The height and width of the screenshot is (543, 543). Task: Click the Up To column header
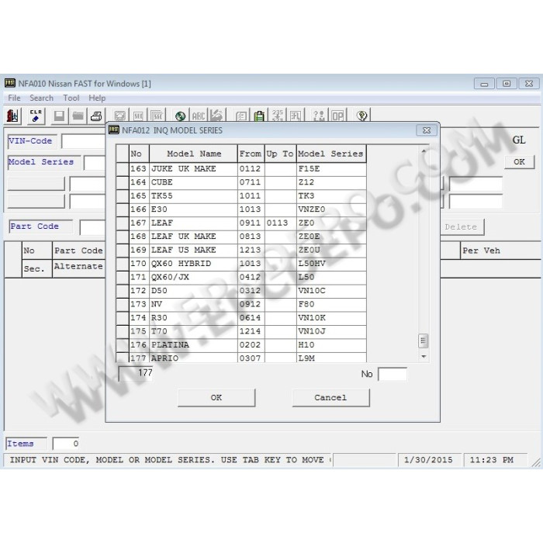280,154
